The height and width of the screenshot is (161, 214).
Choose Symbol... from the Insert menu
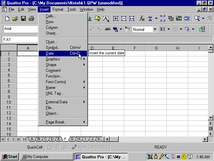[x=63, y=48]
